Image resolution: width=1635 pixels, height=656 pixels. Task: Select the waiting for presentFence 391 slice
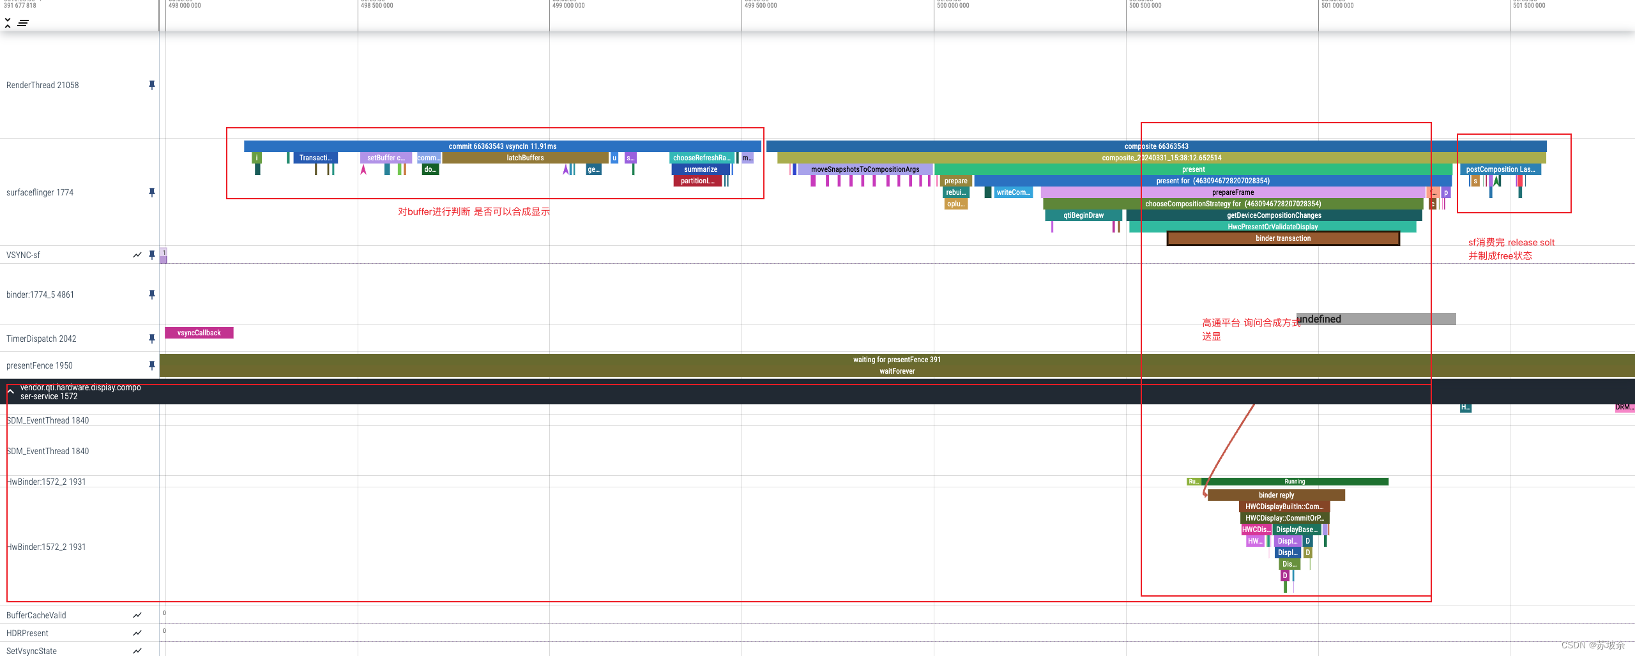click(897, 360)
